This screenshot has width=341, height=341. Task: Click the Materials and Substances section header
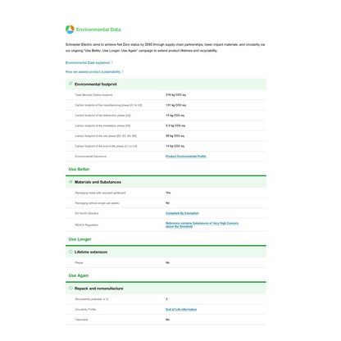(x=166, y=182)
